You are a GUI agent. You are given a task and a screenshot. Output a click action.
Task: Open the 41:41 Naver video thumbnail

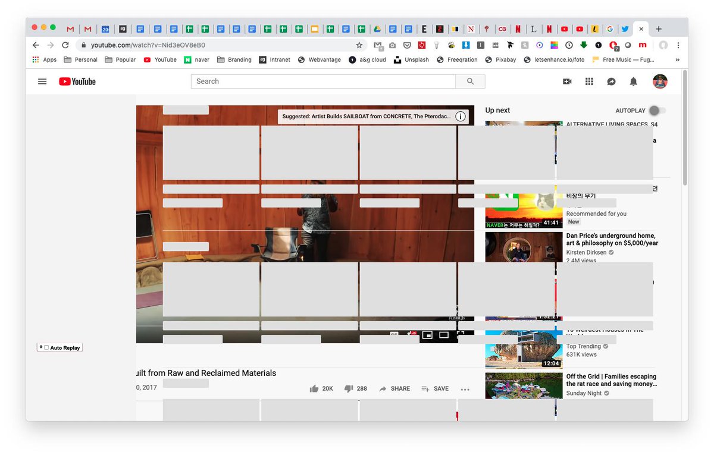click(x=524, y=207)
